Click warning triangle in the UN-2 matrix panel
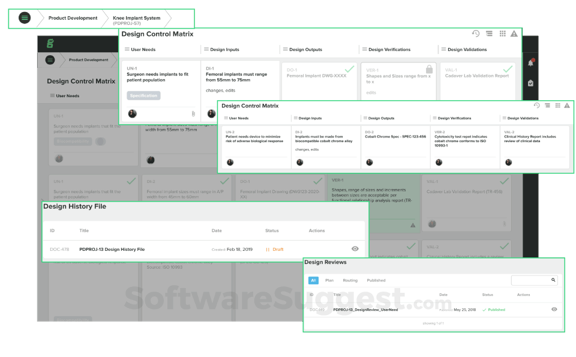The height and width of the screenshot is (357, 576). (x=567, y=106)
